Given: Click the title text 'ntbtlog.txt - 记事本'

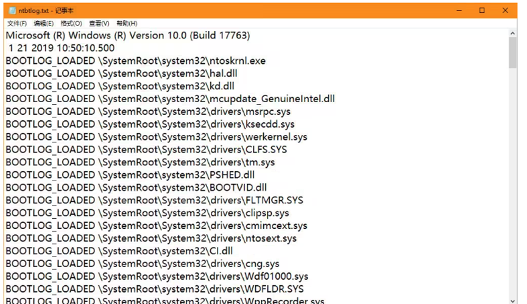Looking at the screenshot, I should coord(46,11).
